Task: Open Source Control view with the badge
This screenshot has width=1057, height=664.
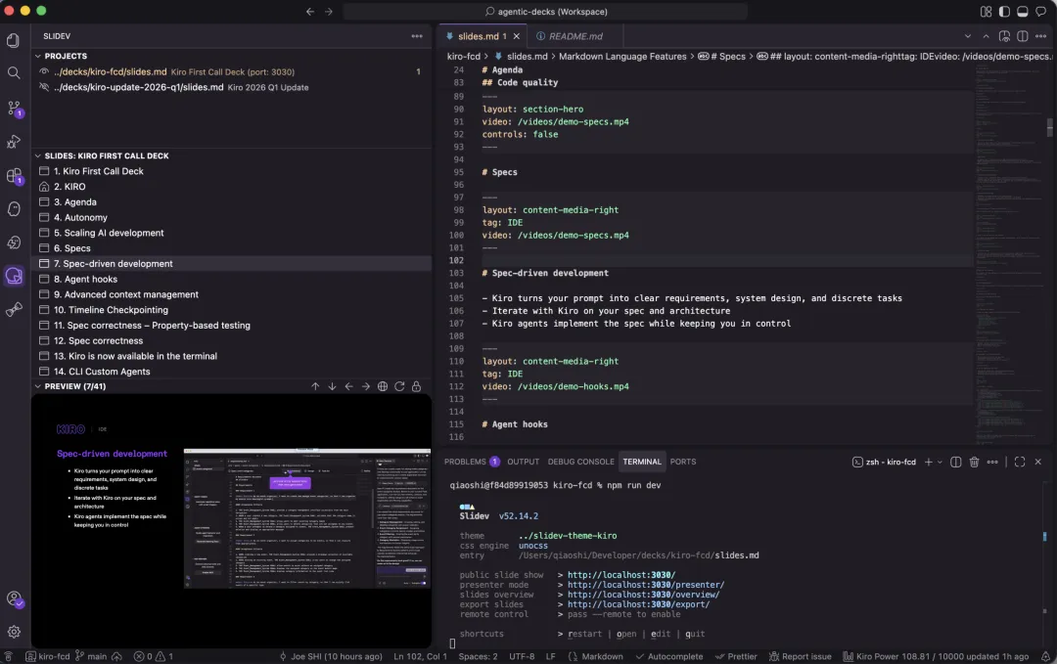Action: 14,108
